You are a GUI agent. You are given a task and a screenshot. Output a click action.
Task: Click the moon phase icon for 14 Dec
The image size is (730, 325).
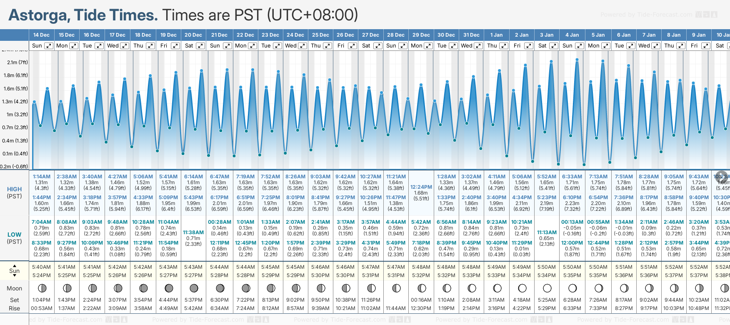(42, 288)
